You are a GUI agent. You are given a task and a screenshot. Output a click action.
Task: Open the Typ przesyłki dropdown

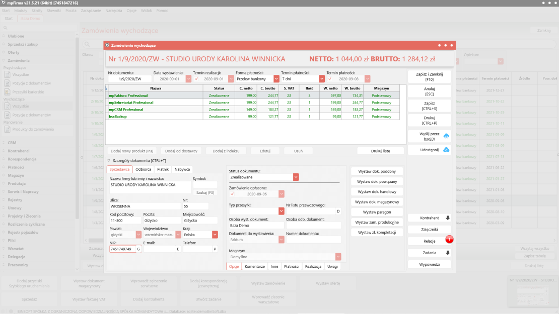click(x=282, y=211)
